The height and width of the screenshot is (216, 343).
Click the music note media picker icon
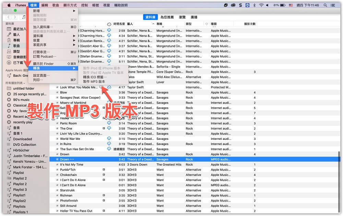pos(24,17)
